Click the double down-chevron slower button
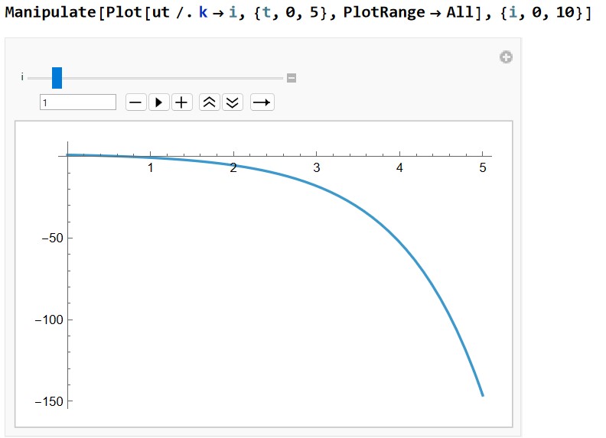Screen dimensions: 606x438 (233, 102)
